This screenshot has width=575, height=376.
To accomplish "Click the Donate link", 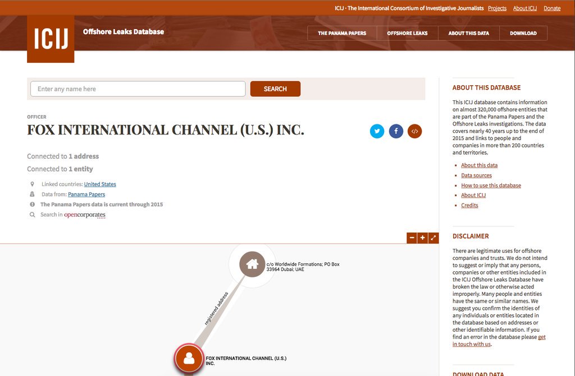I will click(552, 8).
